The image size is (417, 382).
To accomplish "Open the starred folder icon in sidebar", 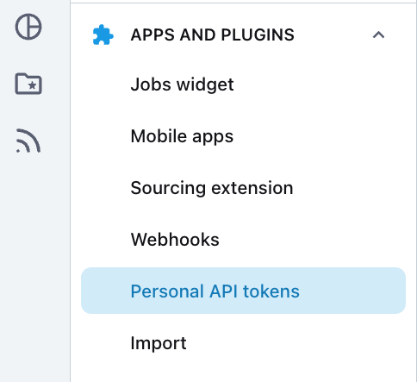I will [28, 84].
